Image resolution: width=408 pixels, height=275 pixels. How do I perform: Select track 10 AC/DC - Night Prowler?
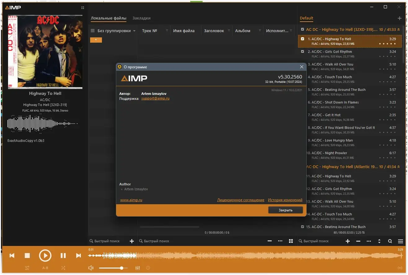click(x=350, y=155)
